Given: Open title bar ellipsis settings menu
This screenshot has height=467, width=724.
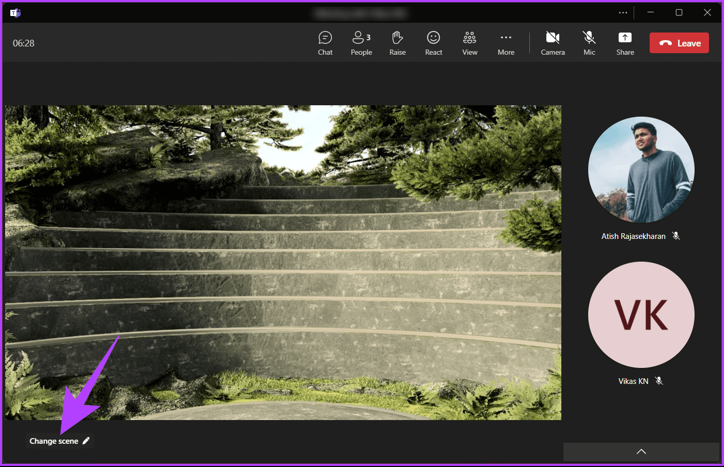Looking at the screenshot, I should click(623, 13).
